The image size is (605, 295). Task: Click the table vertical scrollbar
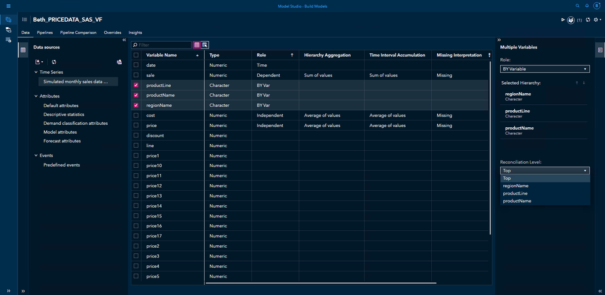[491, 147]
